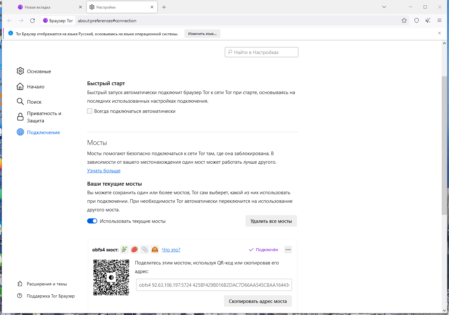Open the Подключение settings section
The image size is (449, 315).
click(x=38, y=132)
